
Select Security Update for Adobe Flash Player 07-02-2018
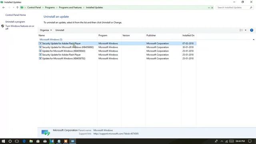[117, 44]
